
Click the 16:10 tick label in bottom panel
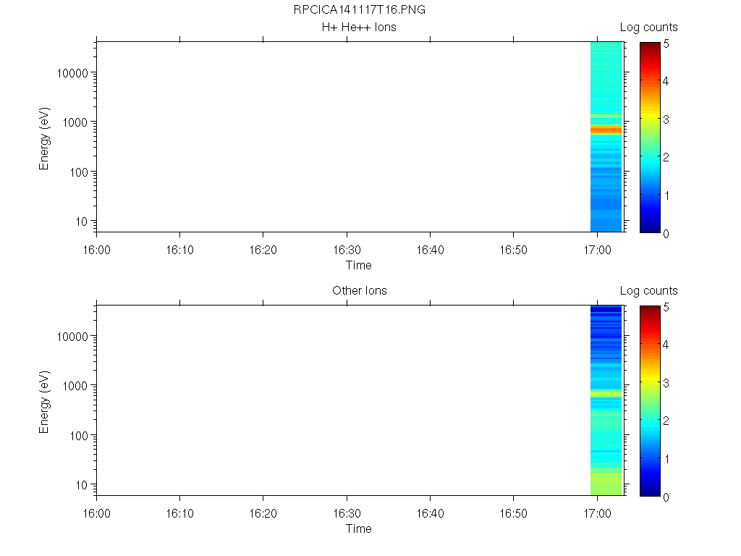tap(179, 513)
